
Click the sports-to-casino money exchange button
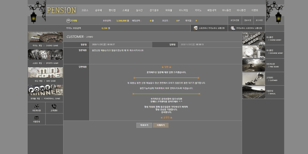209,28
